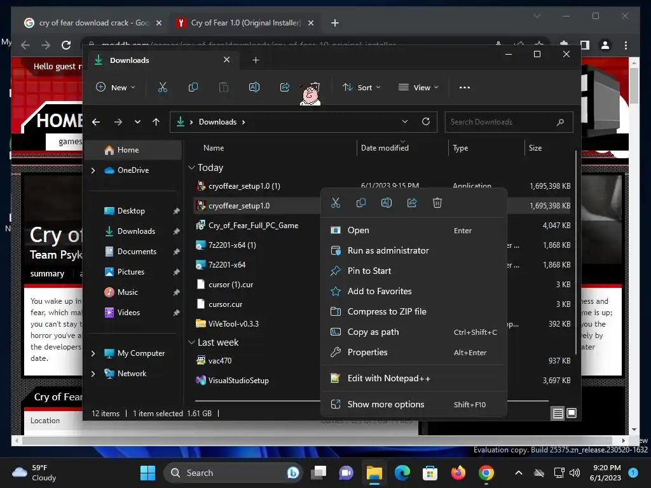Open Task View on taskbar

pyautogui.click(x=319, y=473)
